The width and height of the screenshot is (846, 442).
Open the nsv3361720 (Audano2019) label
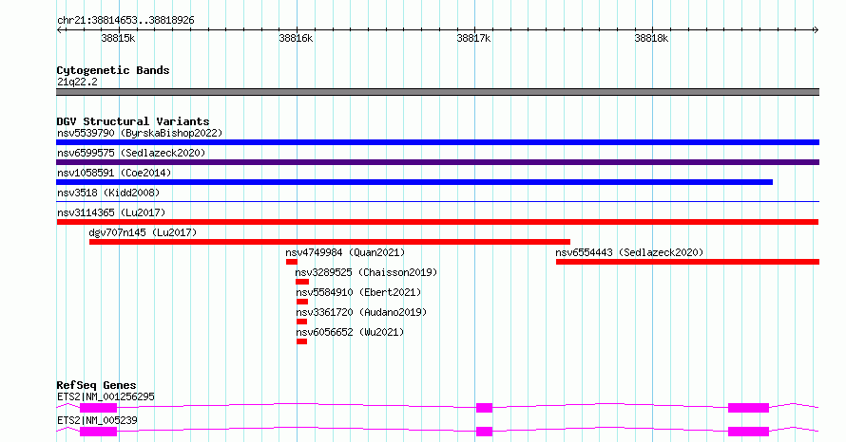click(361, 312)
